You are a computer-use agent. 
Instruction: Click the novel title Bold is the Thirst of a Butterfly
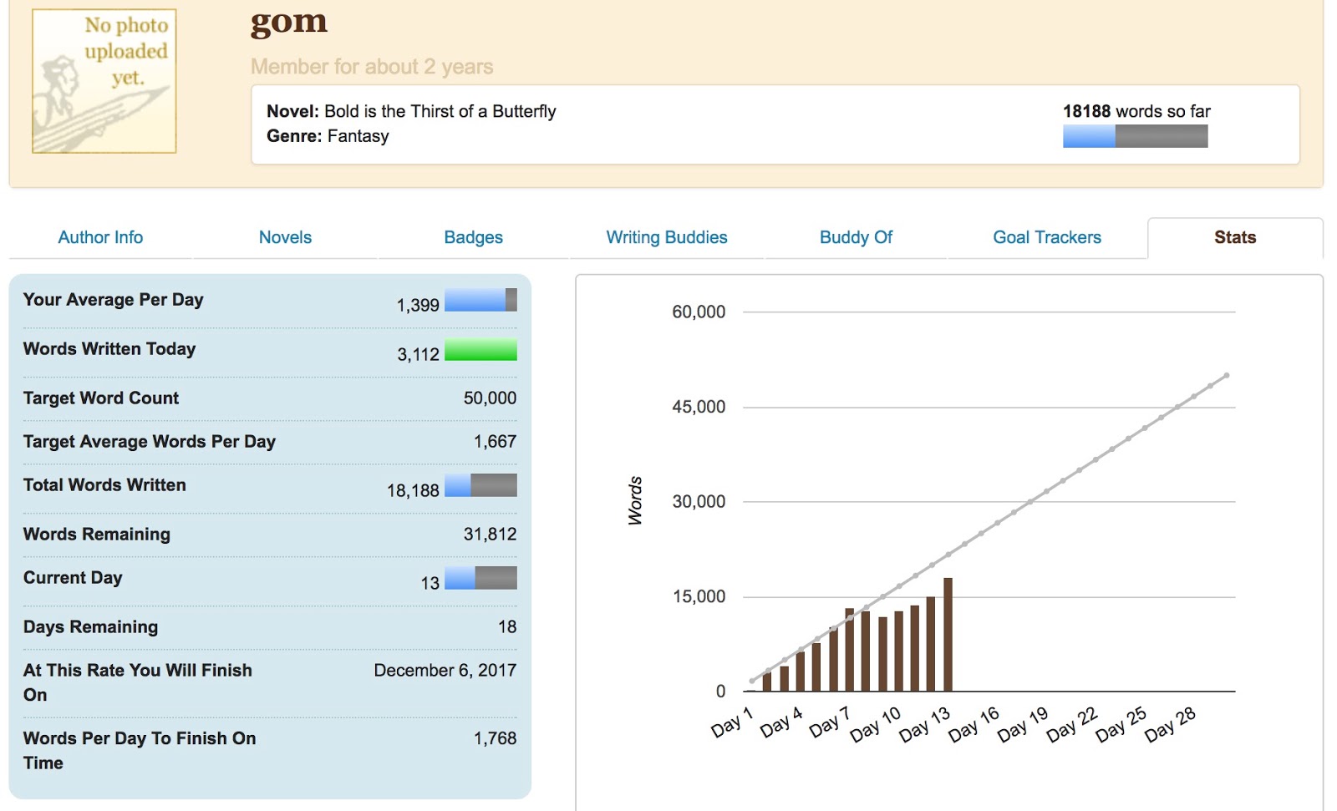[x=440, y=111]
